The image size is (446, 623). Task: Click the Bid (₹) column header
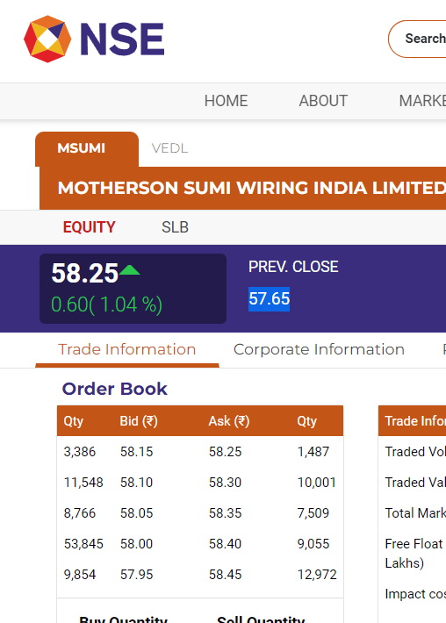point(139,421)
